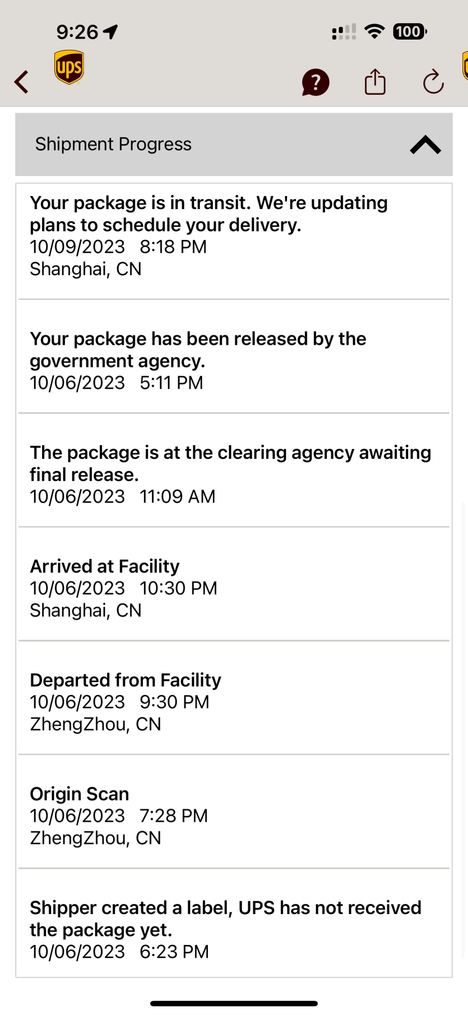Tap the 9:26 status bar clock
The image size is (468, 1015).
coord(77,32)
